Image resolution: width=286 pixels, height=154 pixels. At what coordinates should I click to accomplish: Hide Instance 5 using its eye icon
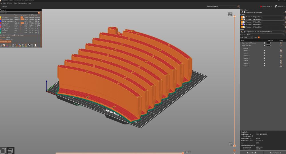click(264, 61)
